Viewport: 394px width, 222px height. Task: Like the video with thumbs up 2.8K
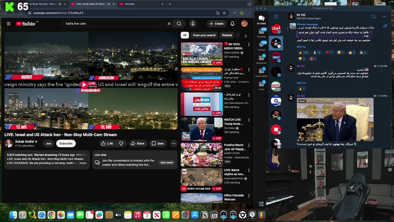pos(107,143)
